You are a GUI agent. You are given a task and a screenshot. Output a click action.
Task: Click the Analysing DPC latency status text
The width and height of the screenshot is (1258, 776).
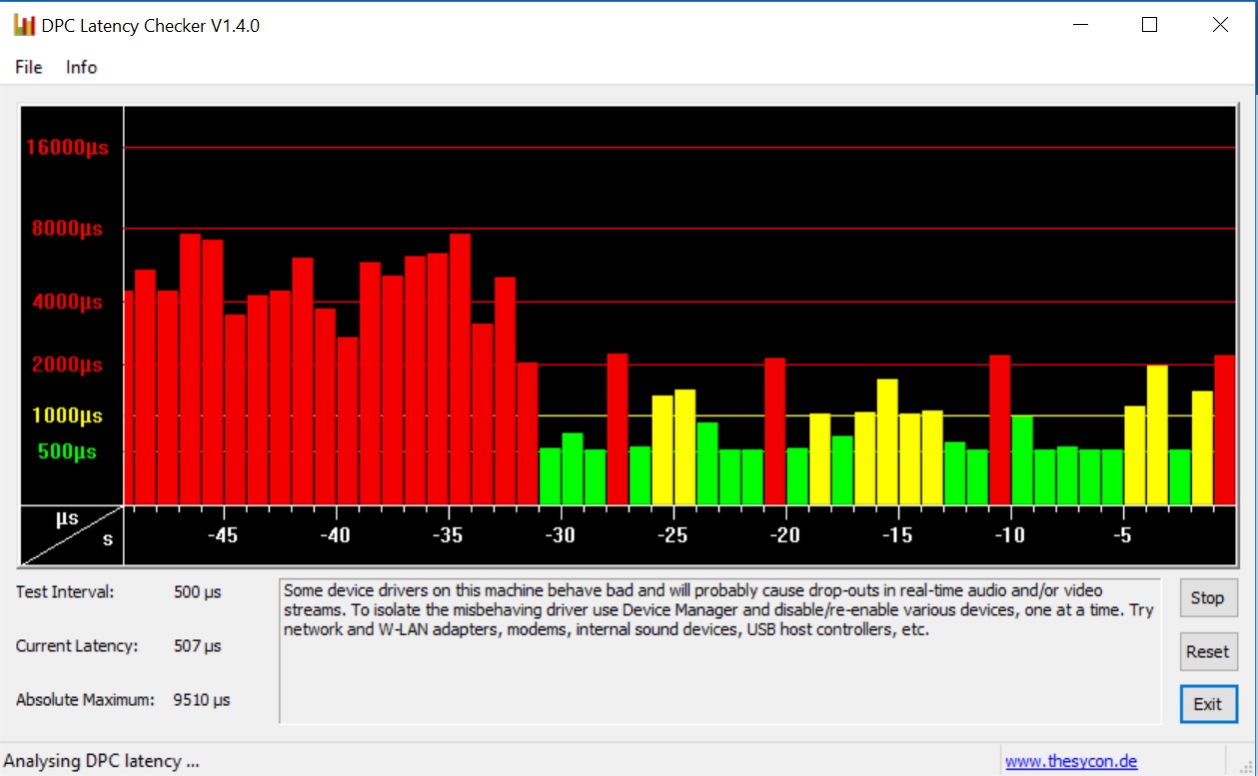[102, 761]
